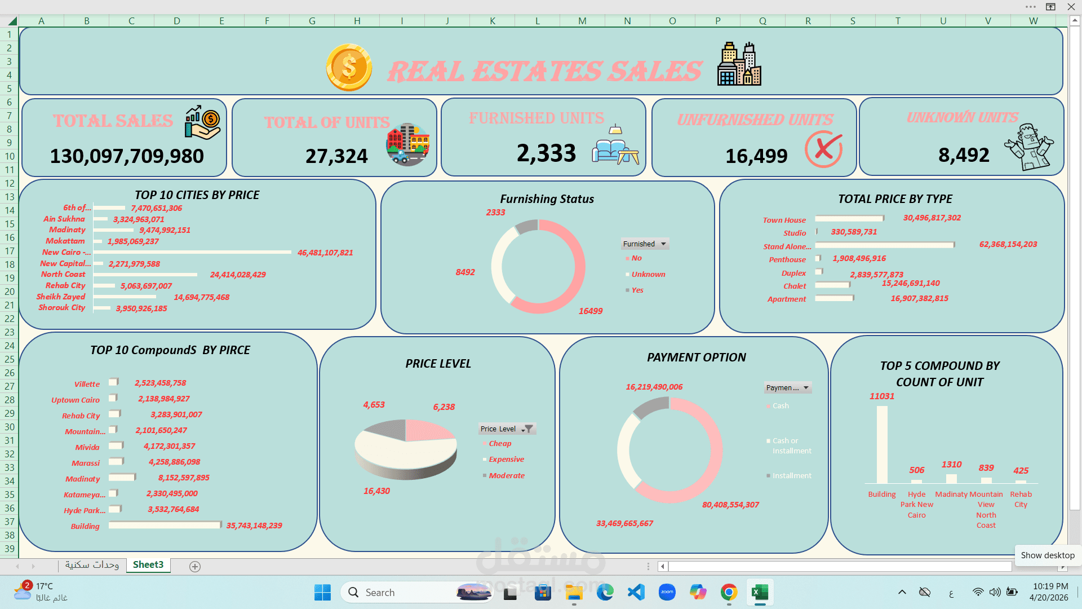Select column M header
Image resolution: width=1082 pixels, height=609 pixels.
[x=582, y=21]
